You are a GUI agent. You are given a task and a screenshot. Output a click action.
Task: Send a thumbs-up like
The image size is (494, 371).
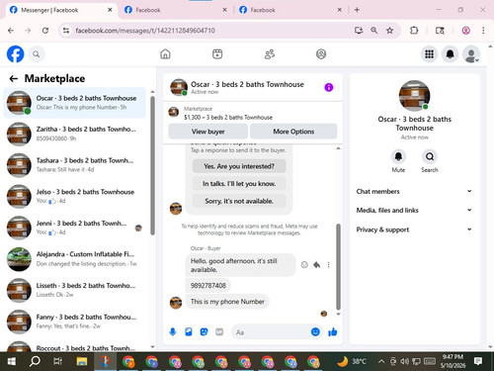pyautogui.click(x=333, y=331)
